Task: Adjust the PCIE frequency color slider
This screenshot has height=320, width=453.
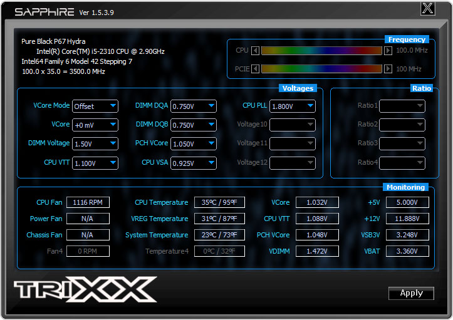Action: (321, 69)
